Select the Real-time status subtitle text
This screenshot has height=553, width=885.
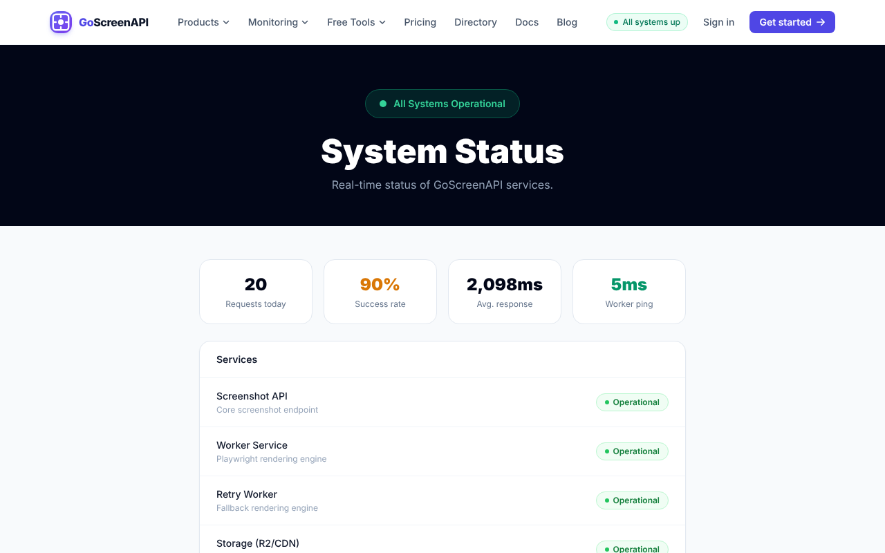point(442,185)
